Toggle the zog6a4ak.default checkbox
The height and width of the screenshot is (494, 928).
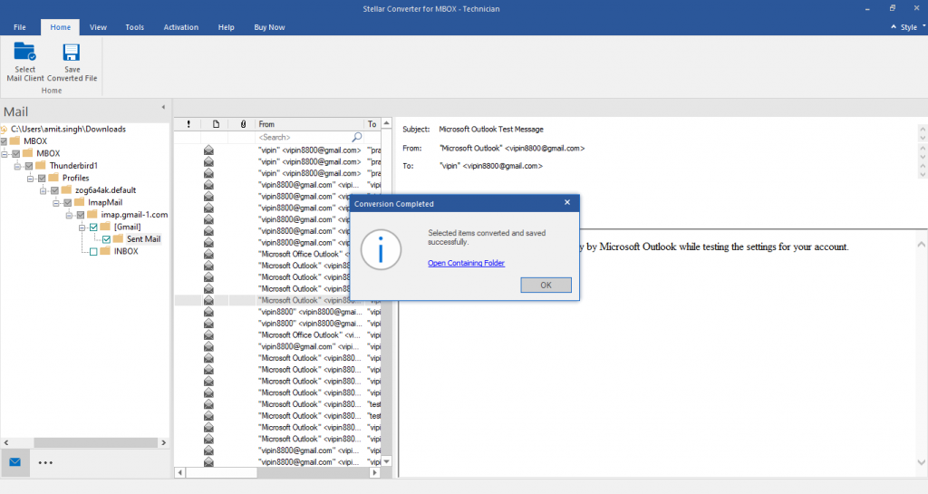tap(55, 190)
